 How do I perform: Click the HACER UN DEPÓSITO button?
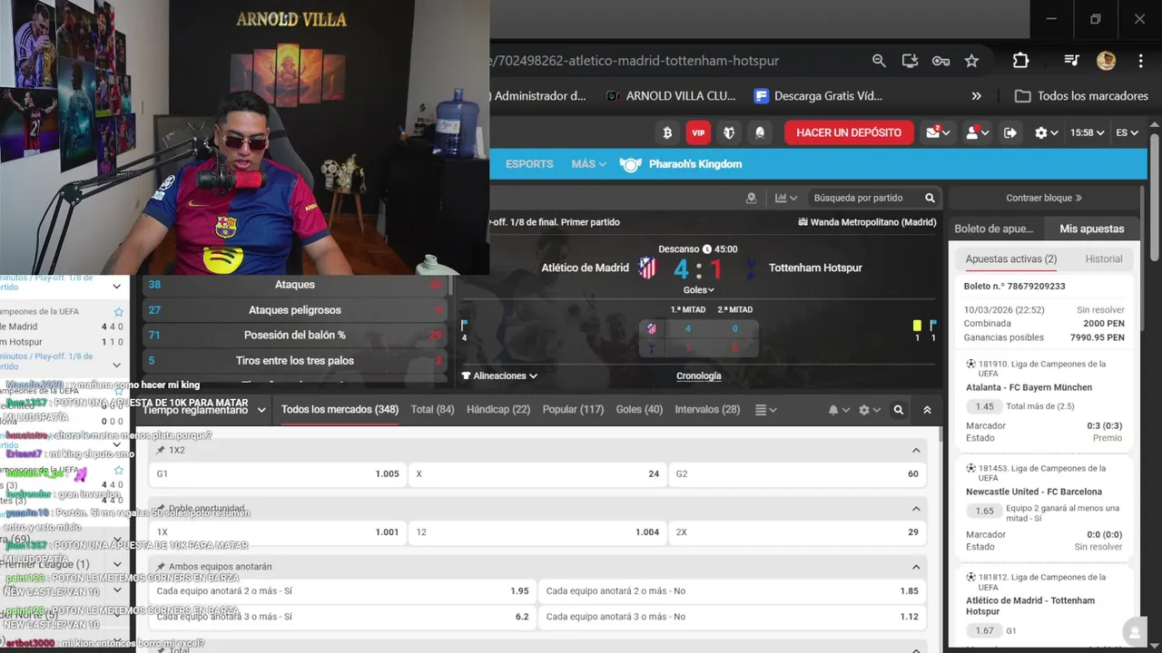tap(849, 132)
